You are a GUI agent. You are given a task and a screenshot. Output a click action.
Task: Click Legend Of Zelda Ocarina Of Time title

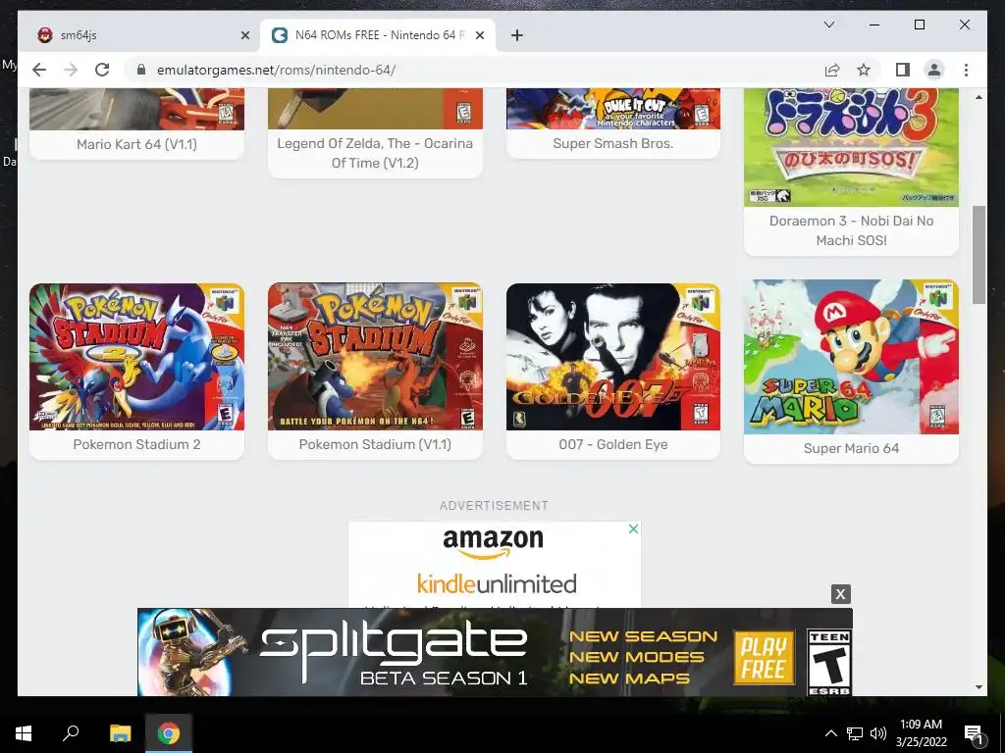pos(375,153)
